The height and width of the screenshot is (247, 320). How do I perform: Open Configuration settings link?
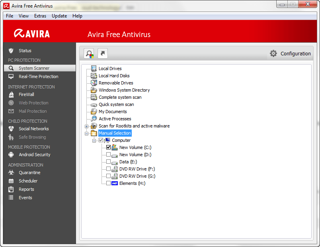point(295,53)
